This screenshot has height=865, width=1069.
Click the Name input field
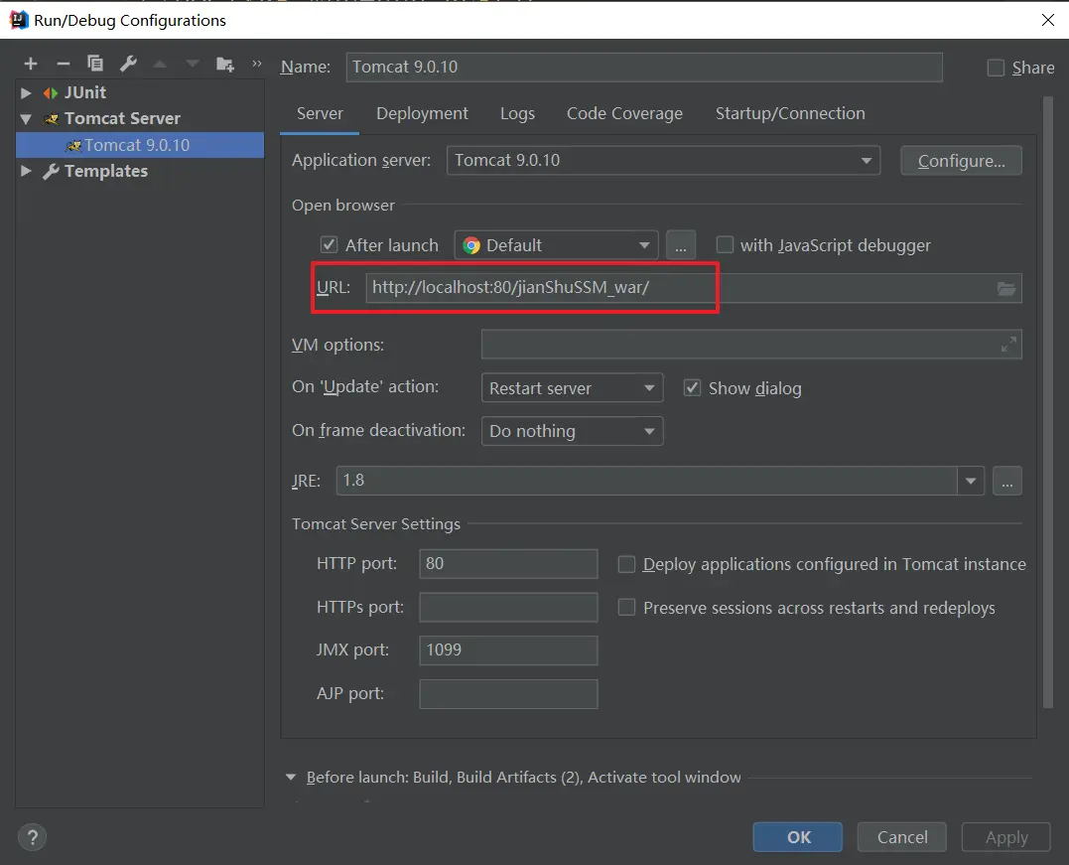click(x=644, y=67)
